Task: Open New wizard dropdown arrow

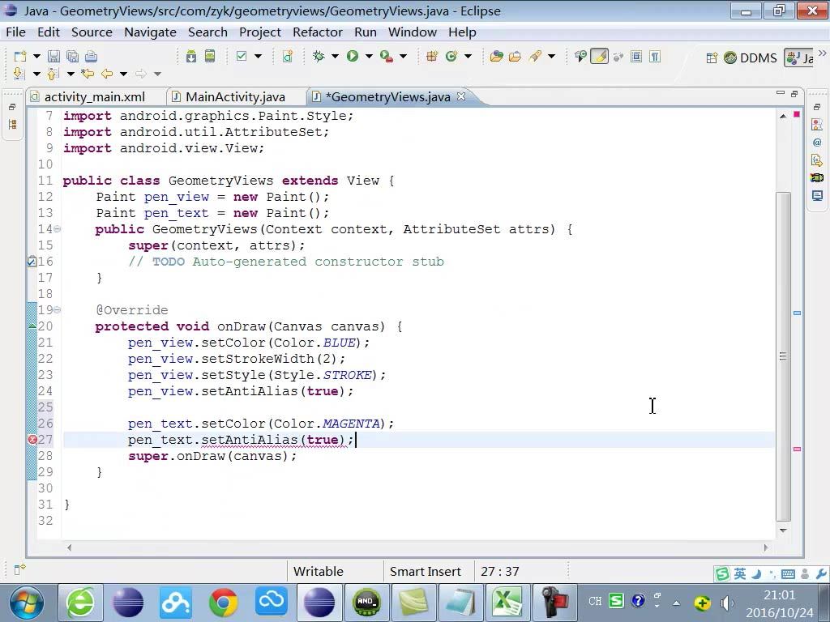Action: pyautogui.click(x=36, y=56)
